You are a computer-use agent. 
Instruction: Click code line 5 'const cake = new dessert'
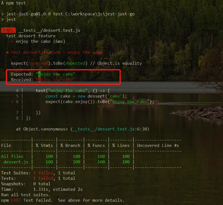(71, 96)
